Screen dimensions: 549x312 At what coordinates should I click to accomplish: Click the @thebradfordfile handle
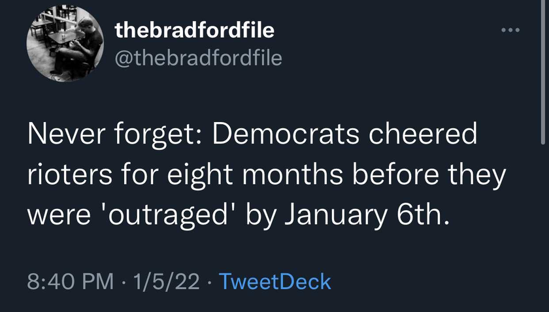[x=198, y=58]
